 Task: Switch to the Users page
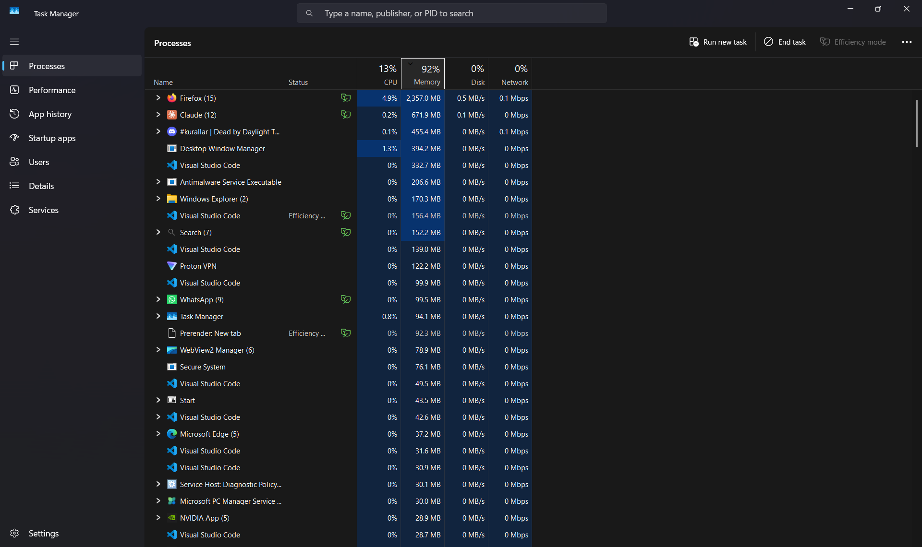[72, 162]
